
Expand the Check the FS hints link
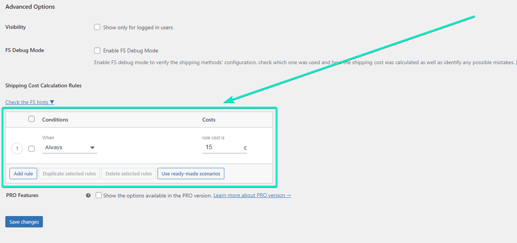click(x=30, y=102)
